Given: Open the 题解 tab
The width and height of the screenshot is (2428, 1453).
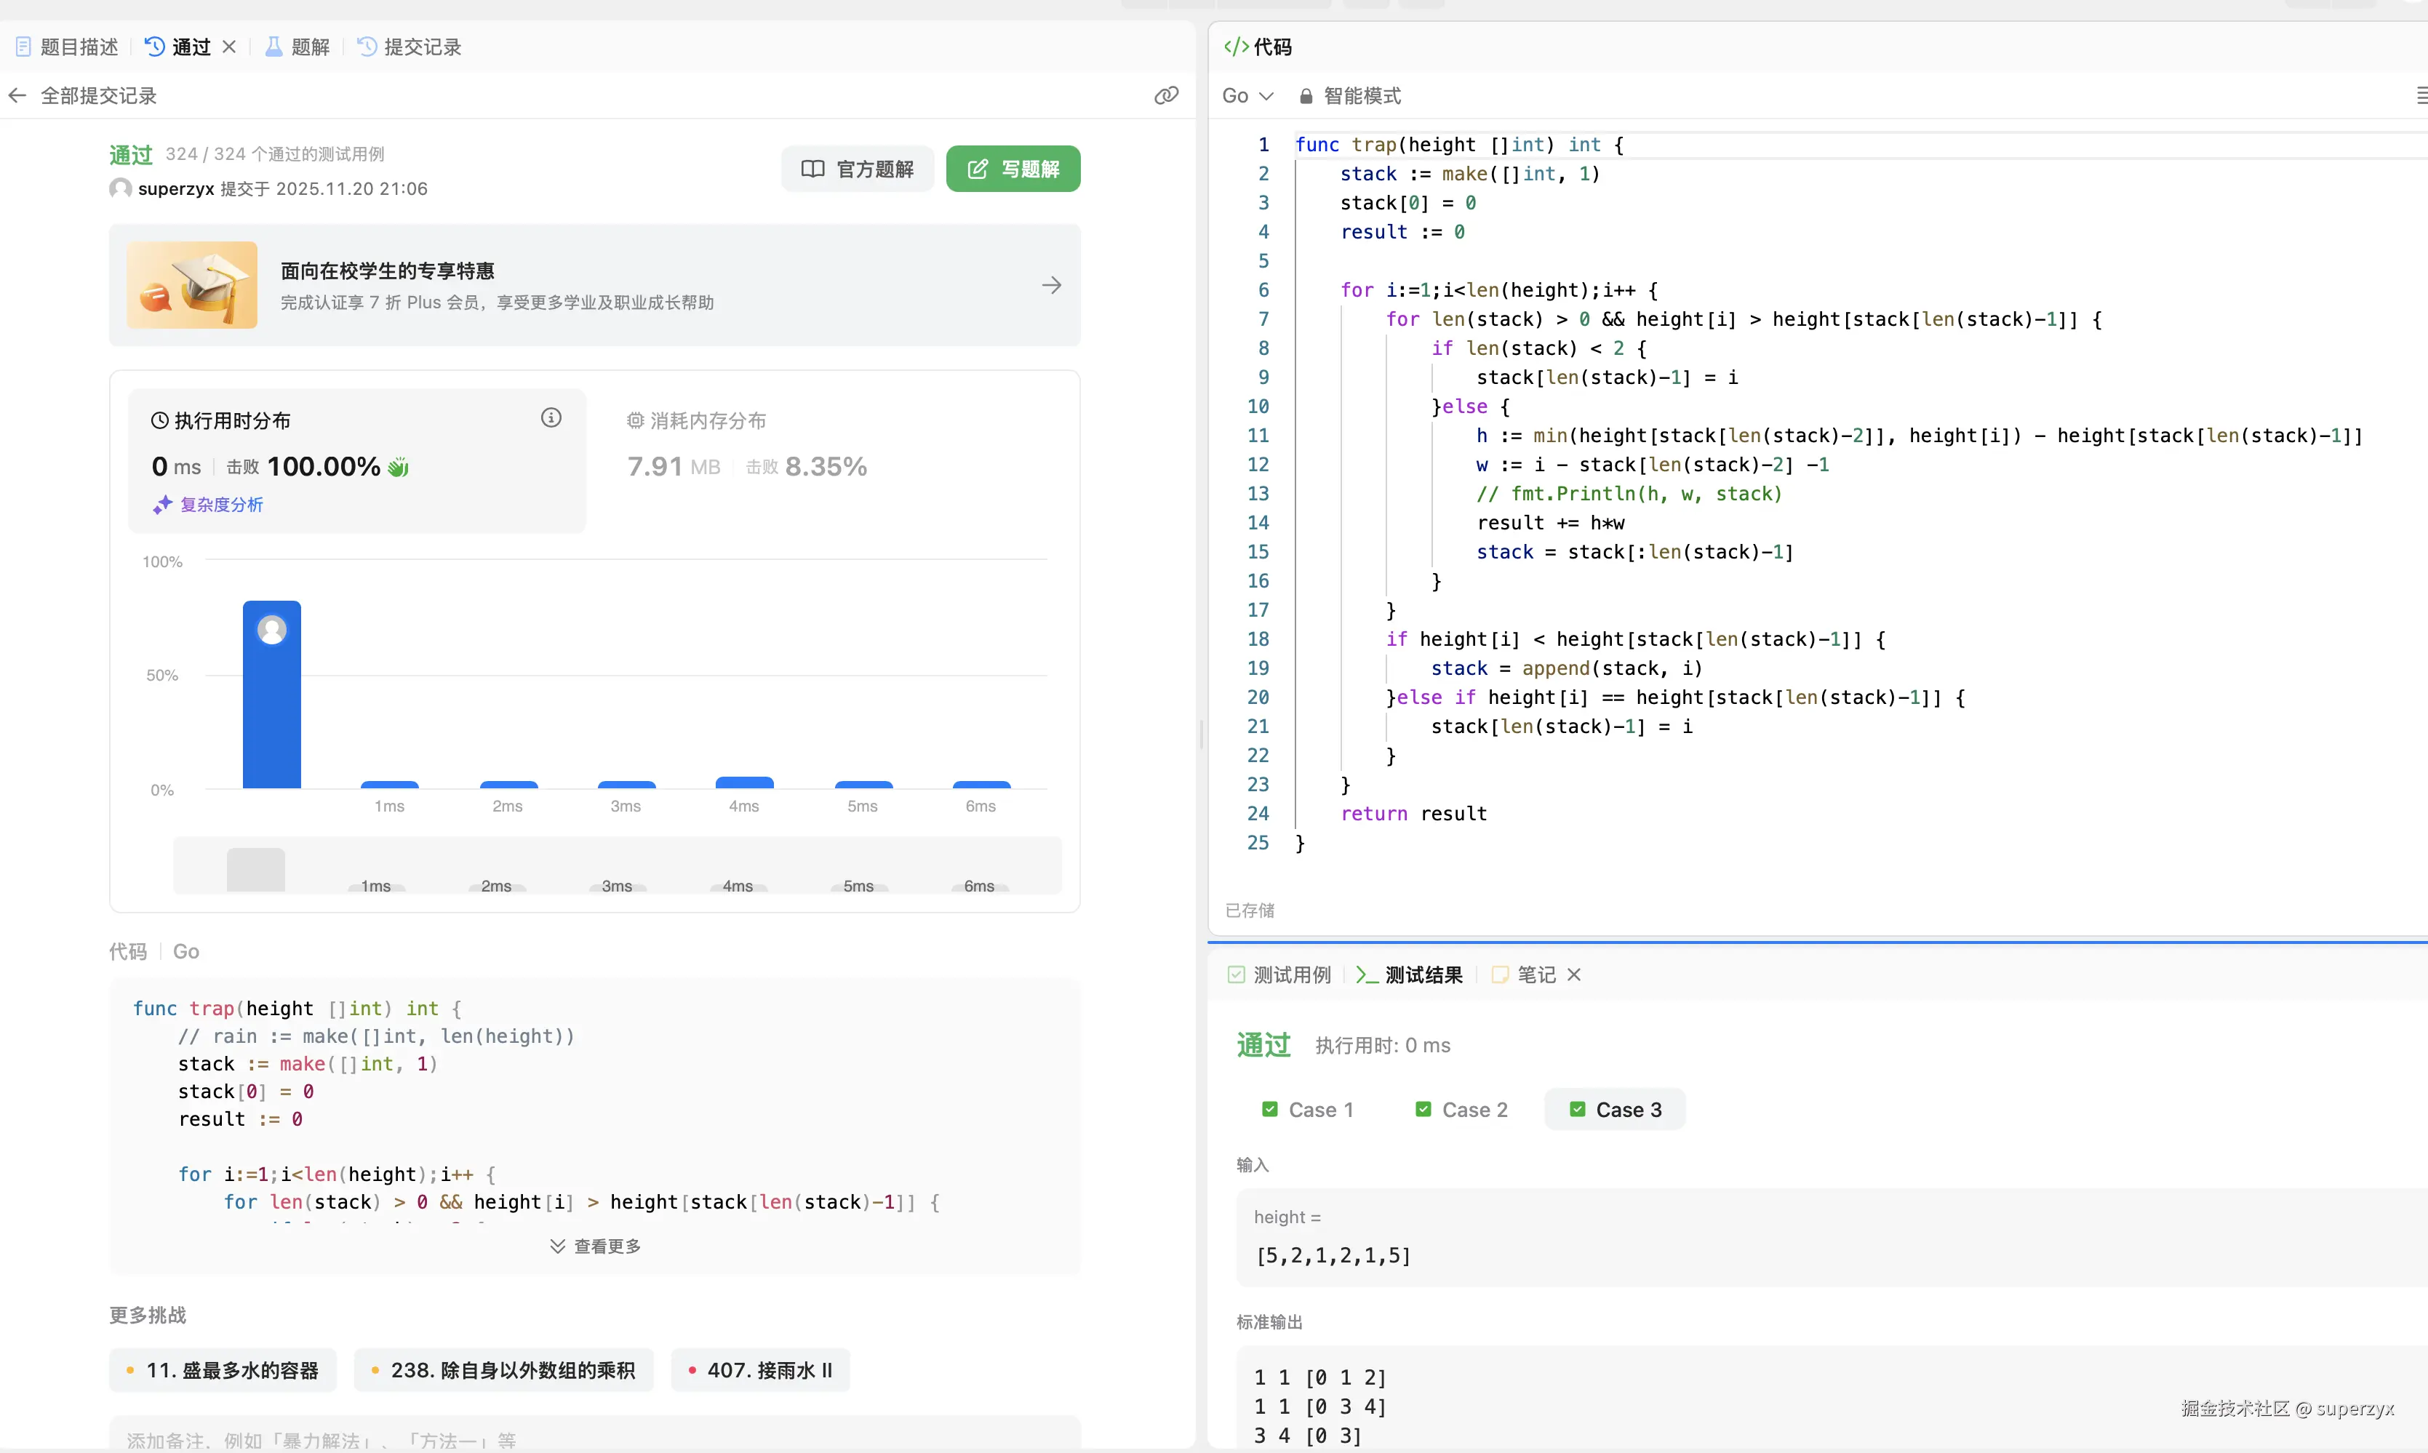Looking at the screenshot, I should coord(297,46).
